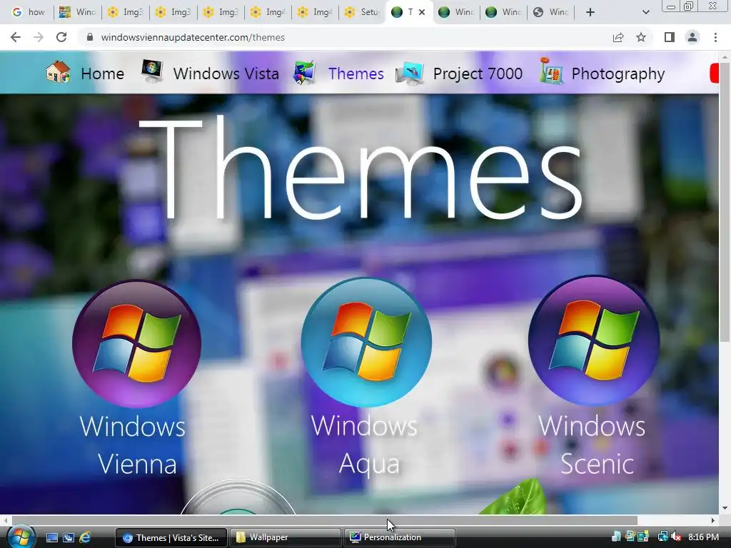Click the monitor icon beside Windows Vista
731x548 pixels.
pyautogui.click(x=152, y=71)
